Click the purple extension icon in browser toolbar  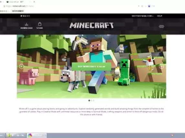click(x=149, y=6)
